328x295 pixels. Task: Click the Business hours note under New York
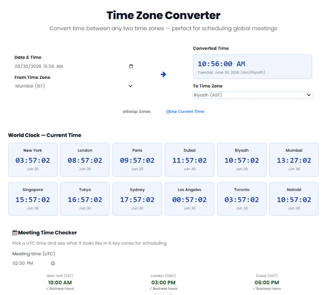click(x=60, y=288)
